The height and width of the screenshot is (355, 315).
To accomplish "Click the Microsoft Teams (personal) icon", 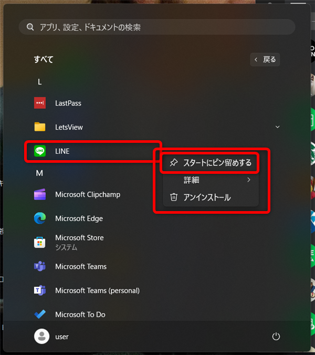I will click(40, 290).
